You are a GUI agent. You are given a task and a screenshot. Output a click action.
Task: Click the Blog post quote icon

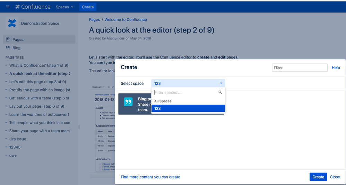[128, 102]
